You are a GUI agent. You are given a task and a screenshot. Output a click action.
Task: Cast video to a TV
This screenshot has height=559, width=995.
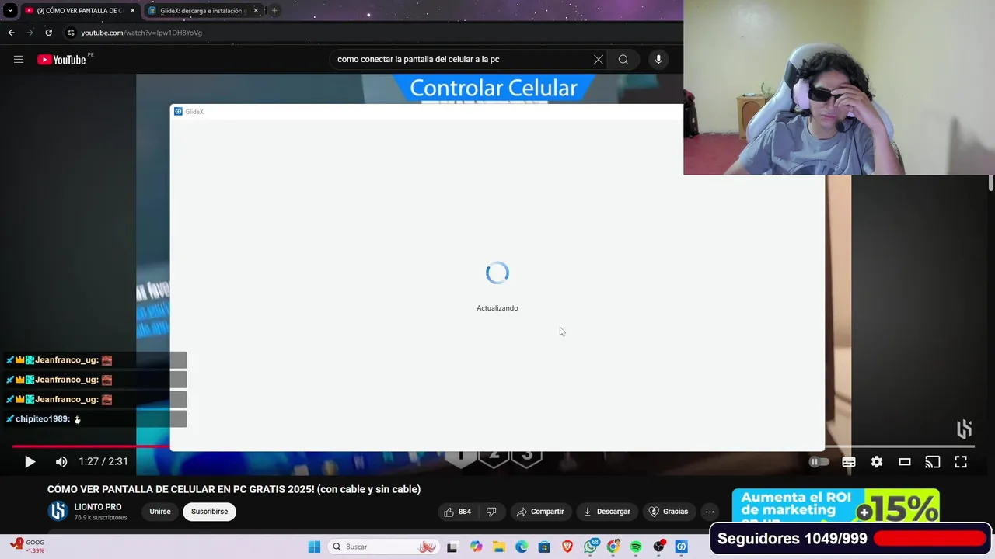(x=933, y=461)
